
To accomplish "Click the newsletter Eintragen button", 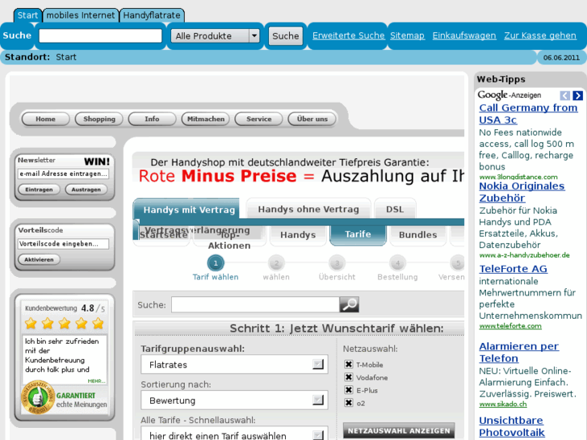I will (x=39, y=190).
